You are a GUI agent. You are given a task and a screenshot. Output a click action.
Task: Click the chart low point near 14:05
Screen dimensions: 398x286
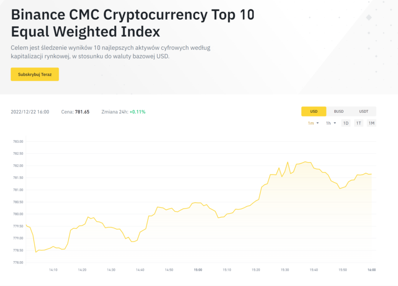coord(36,252)
